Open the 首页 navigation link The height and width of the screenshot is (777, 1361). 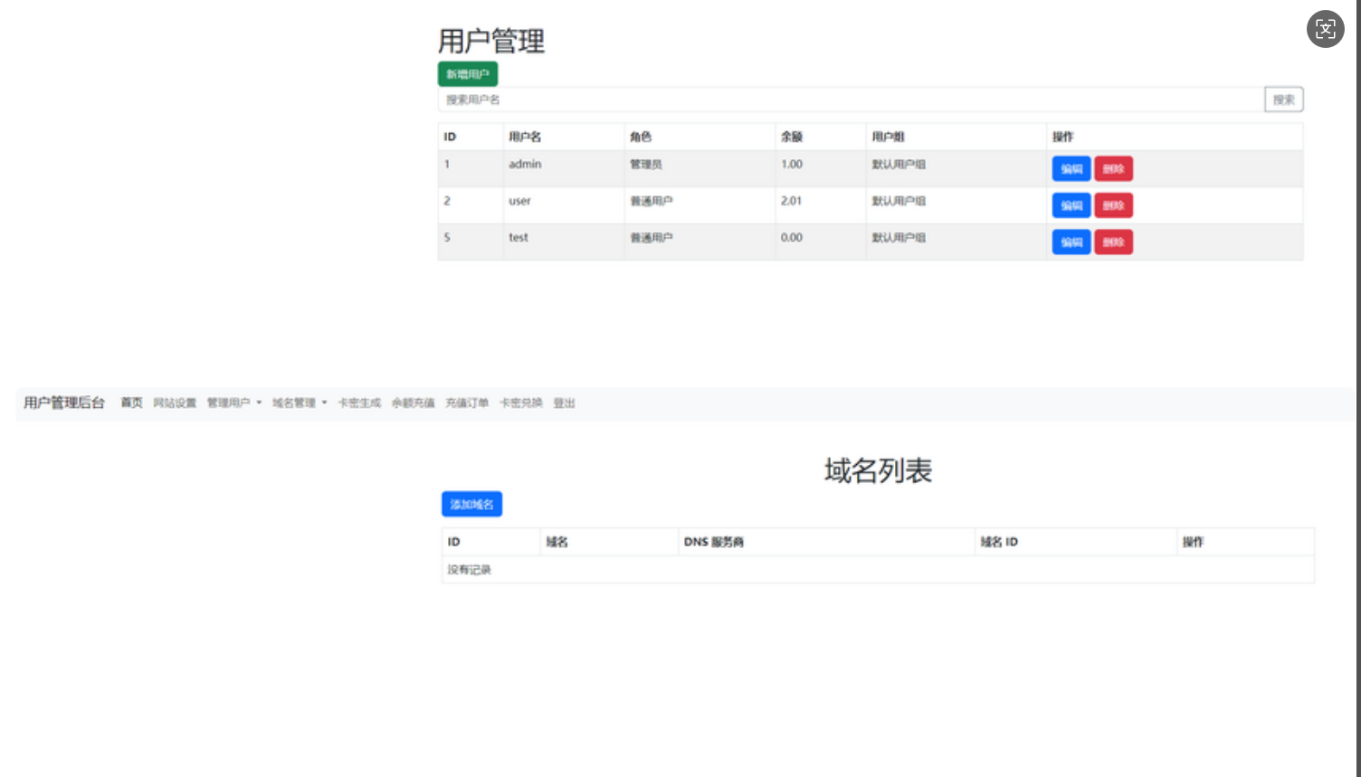point(131,403)
